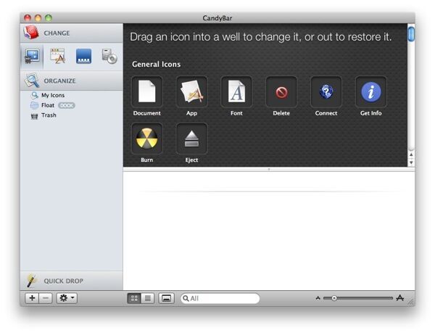Click the small icon size indicator
This screenshot has width=435, height=333.
click(318, 298)
